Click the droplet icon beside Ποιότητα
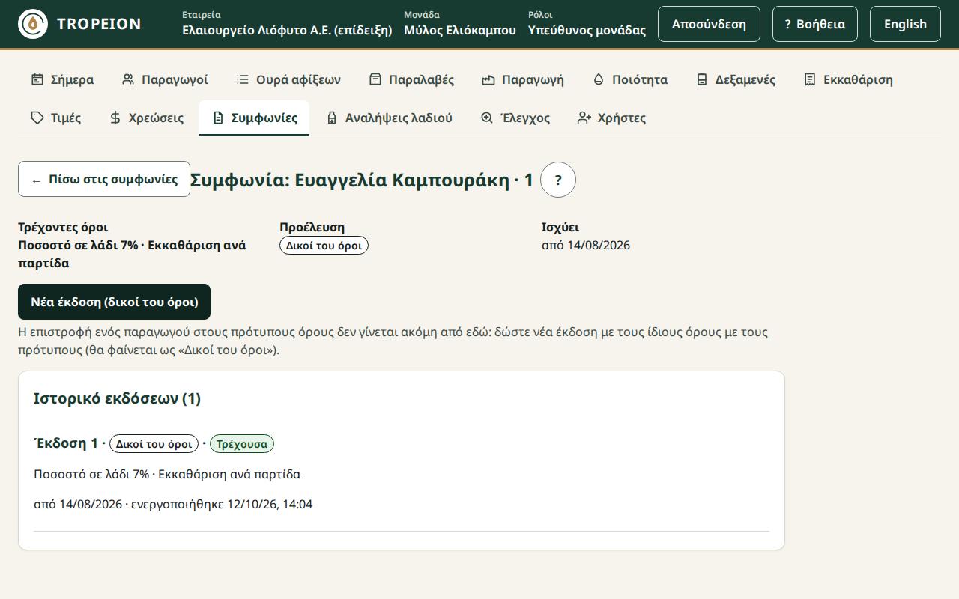 click(x=599, y=79)
